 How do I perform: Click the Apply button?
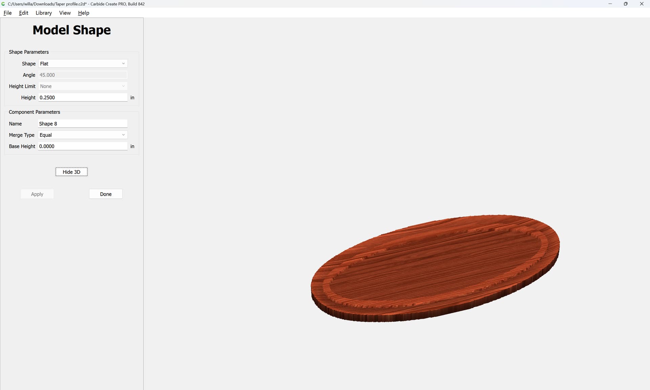tap(37, 194)
